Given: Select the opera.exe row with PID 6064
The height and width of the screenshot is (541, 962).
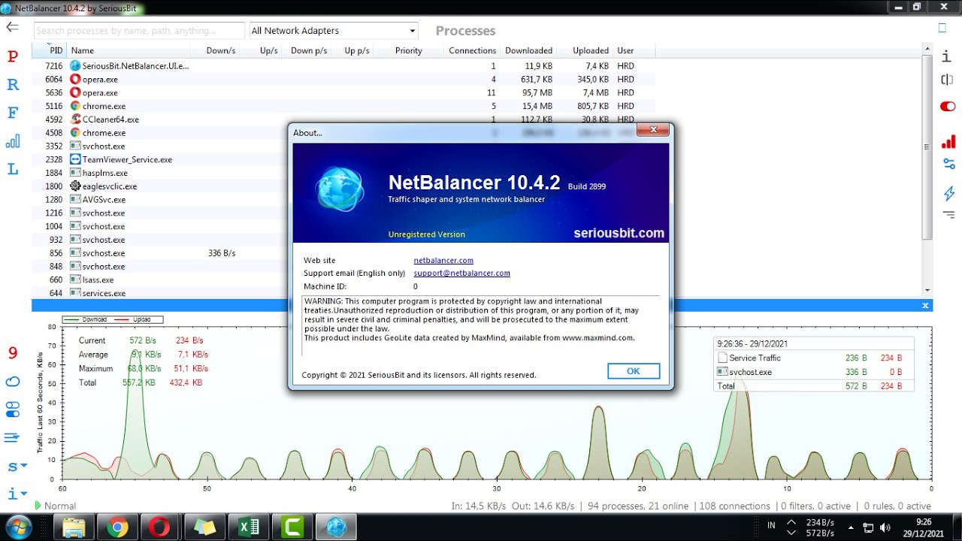Looking at the screenshot, I should tap(343, 79).
